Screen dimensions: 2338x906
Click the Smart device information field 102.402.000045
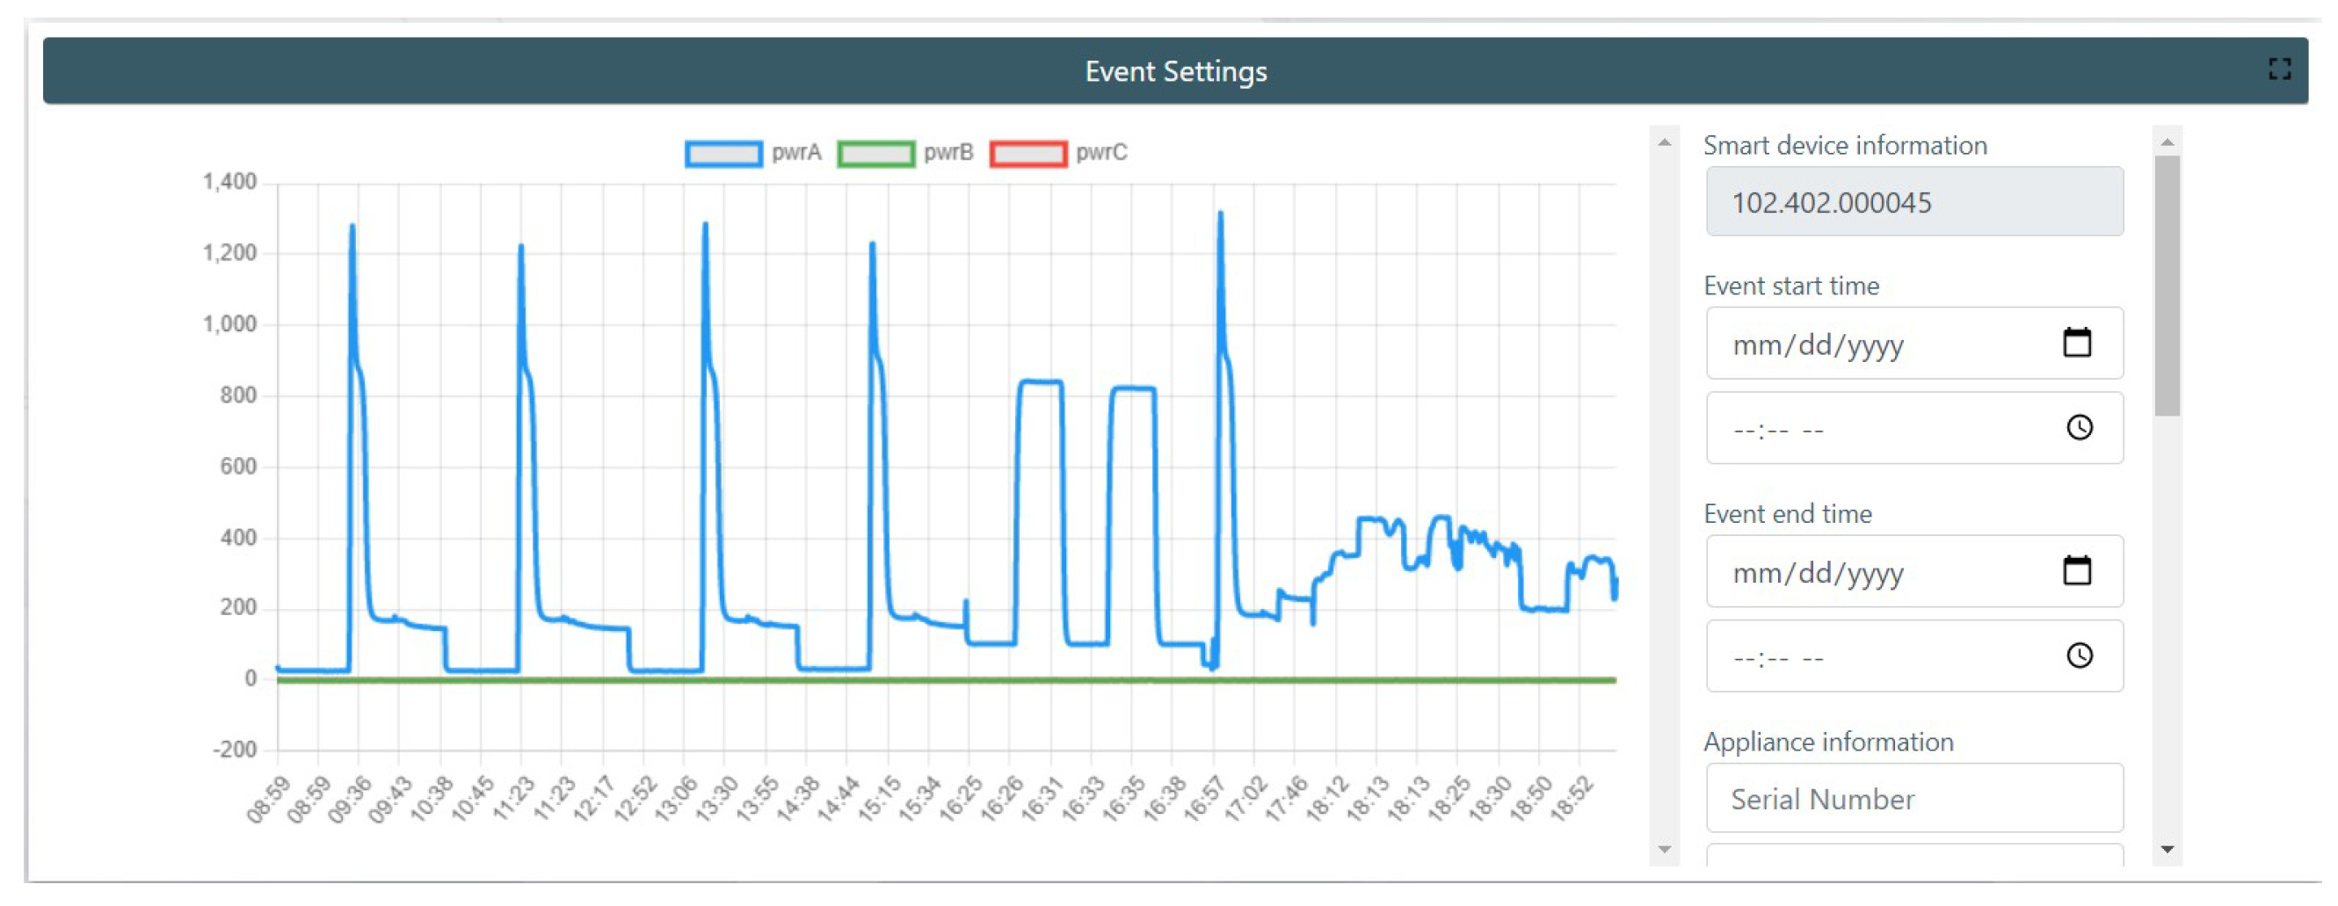click(1913, 201)
